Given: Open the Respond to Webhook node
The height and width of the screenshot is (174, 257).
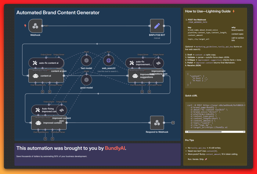Looking at the screenshot, I should click(157, 123).
